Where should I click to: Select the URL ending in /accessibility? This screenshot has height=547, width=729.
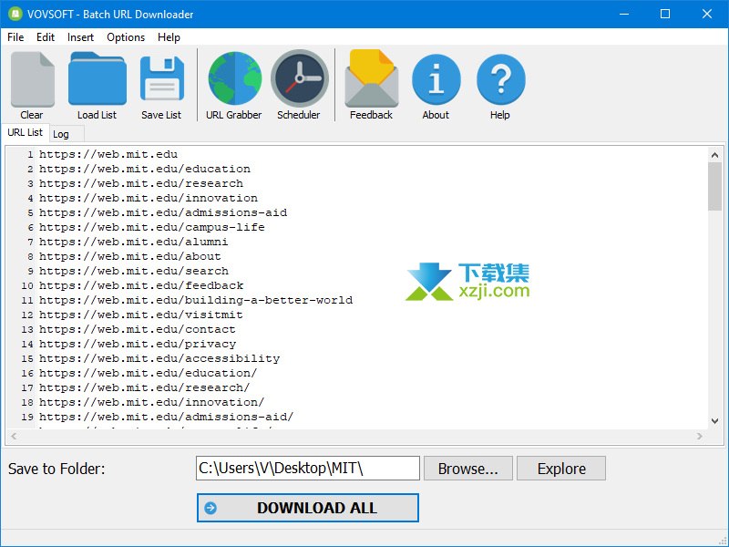159,358
